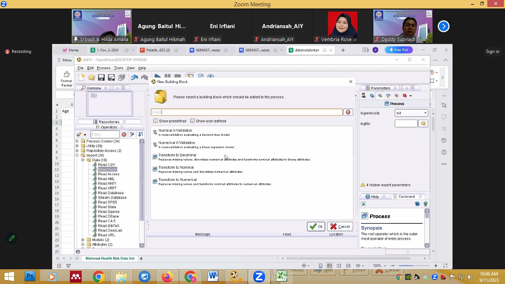Open Excel from the taskbar
This screenshot has width=505, height=284.
pos(282,276)
